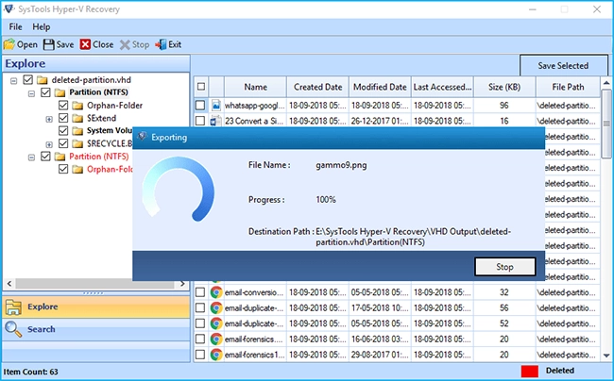Open the File menu
The width and height of the screenshot is (614, 381).
coord(16,27)
